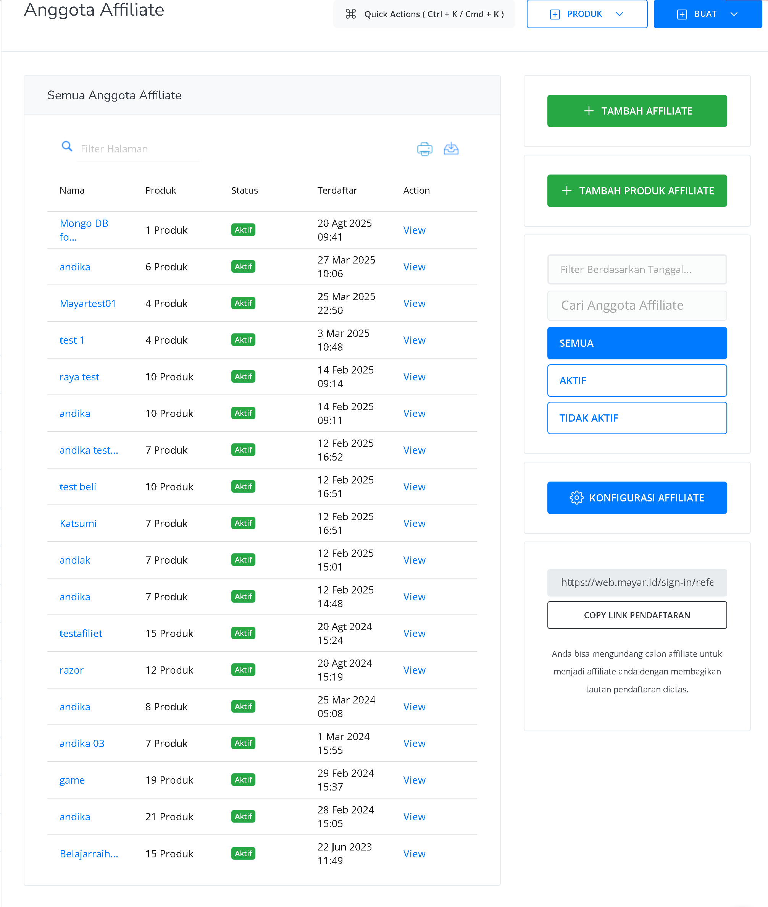
Task: Click COPY LINK PENDAFTARAN button
Action: 637,615
